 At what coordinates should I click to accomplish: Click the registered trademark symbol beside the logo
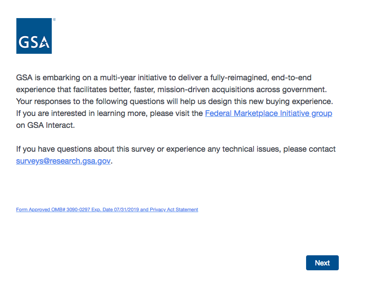(54, 20)
